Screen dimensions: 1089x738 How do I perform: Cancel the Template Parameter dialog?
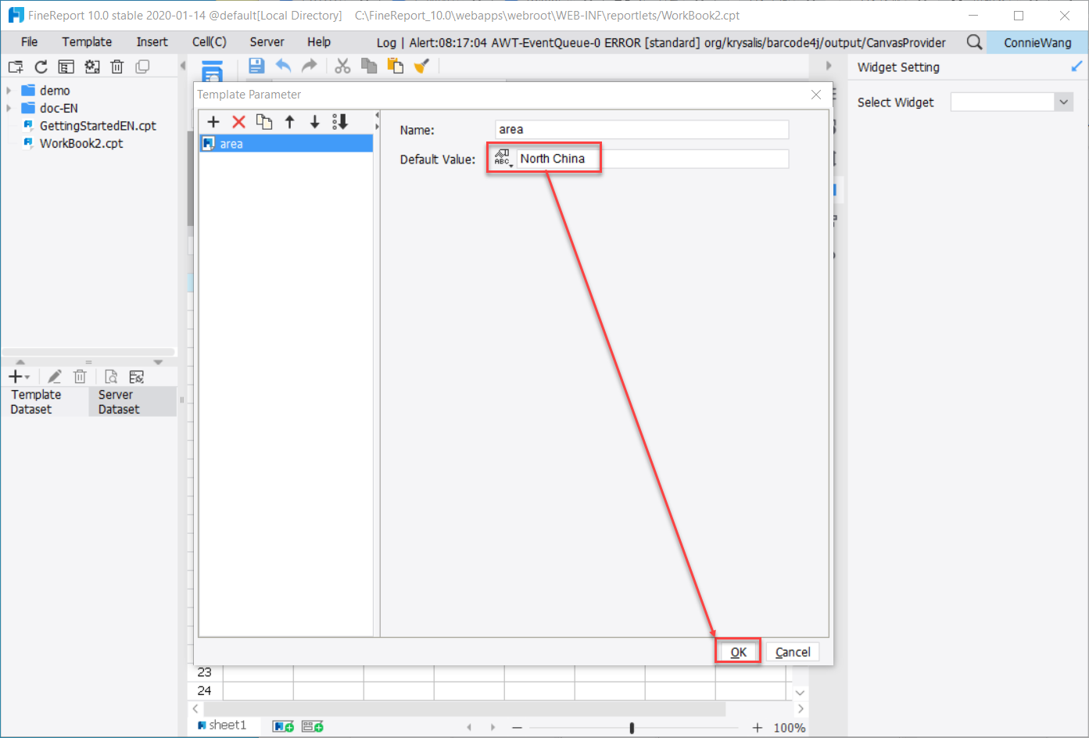coord(792,651)
